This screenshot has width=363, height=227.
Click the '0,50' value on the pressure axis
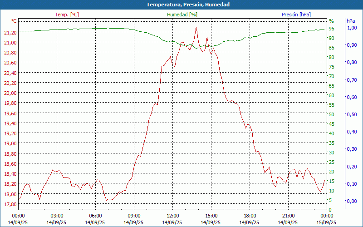click(352, 114)
